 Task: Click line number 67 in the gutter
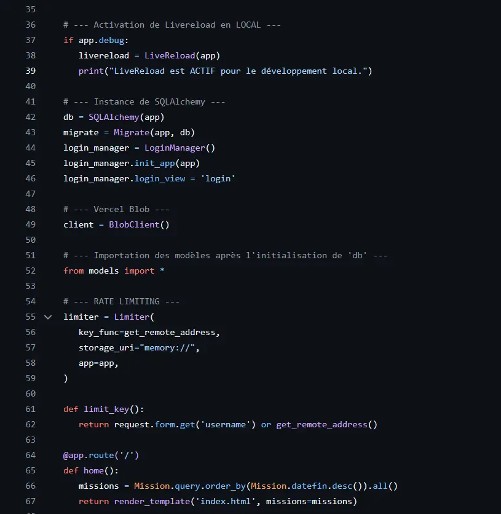(x=30, y=501)
